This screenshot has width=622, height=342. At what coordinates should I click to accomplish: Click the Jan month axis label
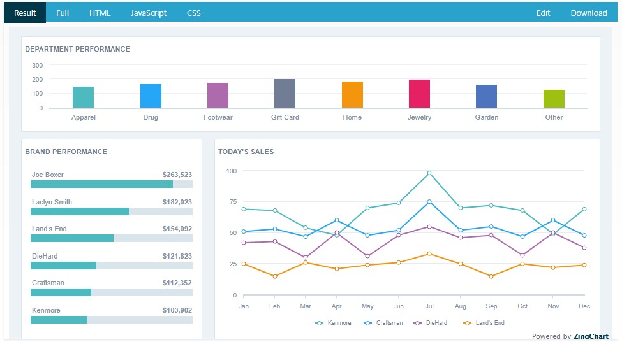click(244, 306)
